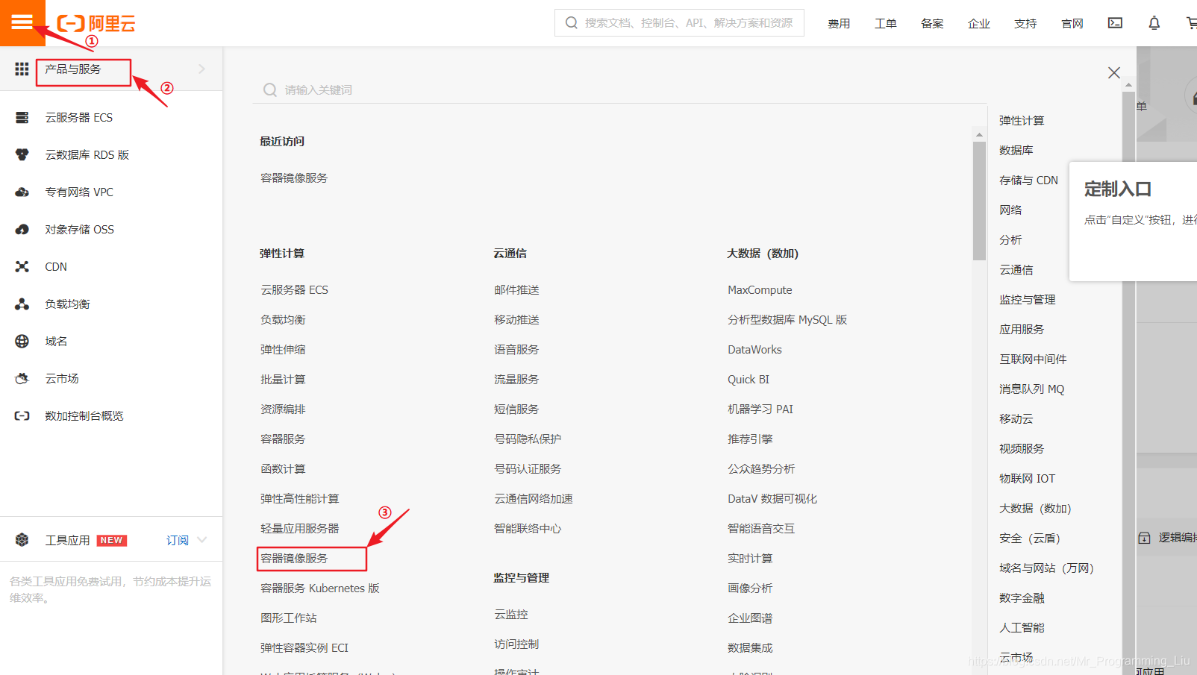Open MaxCompute product
The width and height of the screenshot is (1197, 675).
point(760,290)
